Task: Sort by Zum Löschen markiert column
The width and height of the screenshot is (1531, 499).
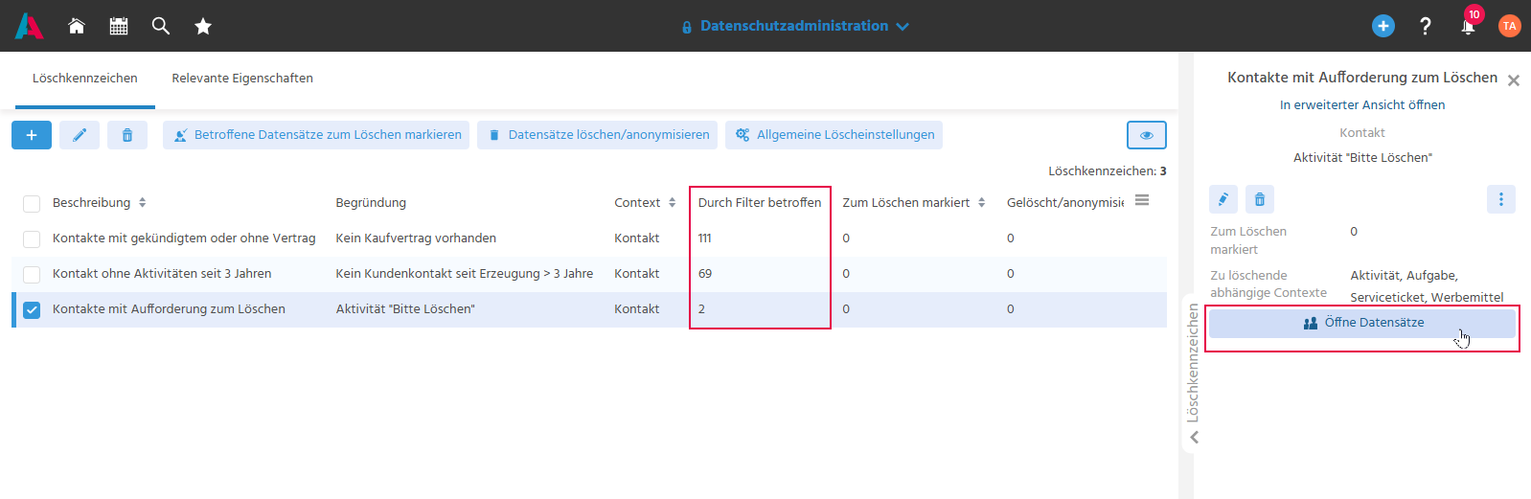Action: [982, 203]
